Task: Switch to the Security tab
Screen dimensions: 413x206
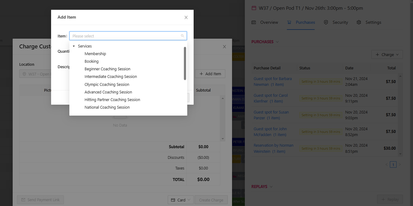Action: coord(340,22)
